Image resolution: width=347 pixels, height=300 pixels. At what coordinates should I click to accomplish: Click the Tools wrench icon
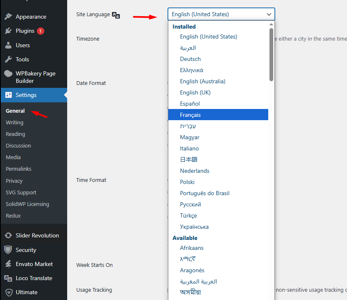click(x=8, y=59)
